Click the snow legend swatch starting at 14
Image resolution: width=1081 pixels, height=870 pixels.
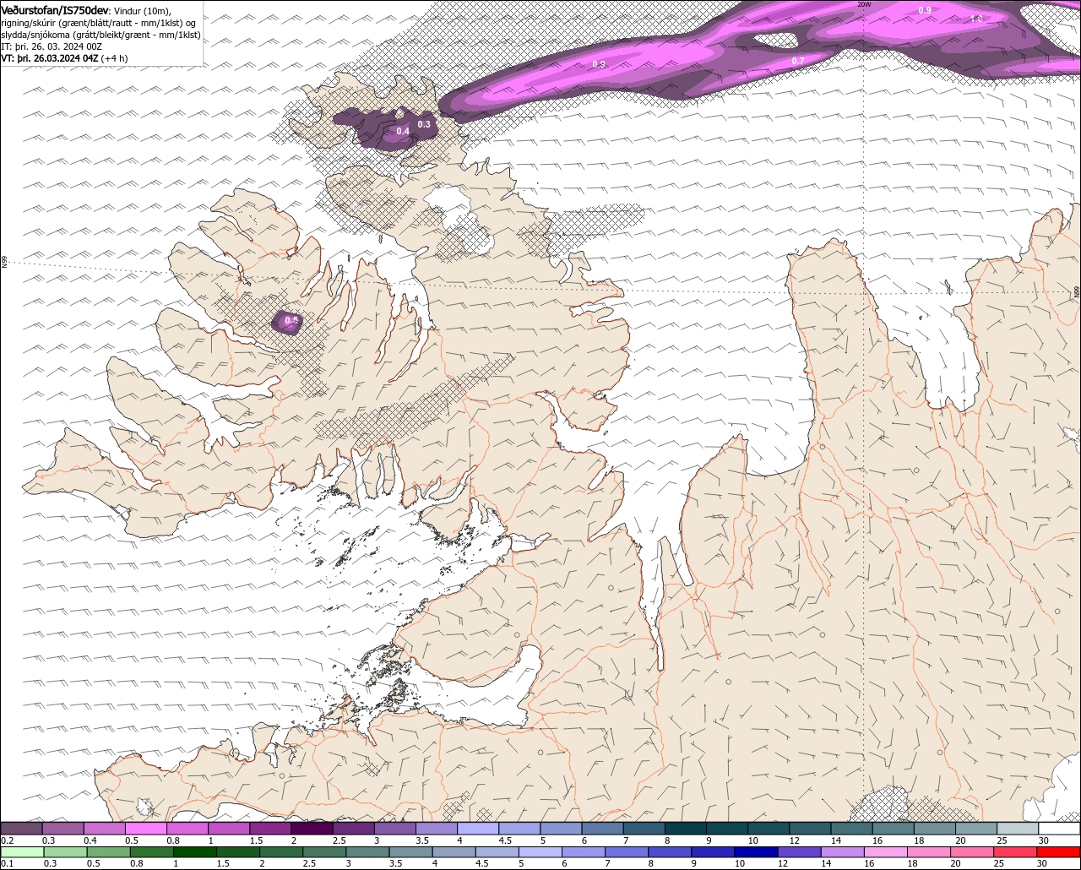(851, 829)
